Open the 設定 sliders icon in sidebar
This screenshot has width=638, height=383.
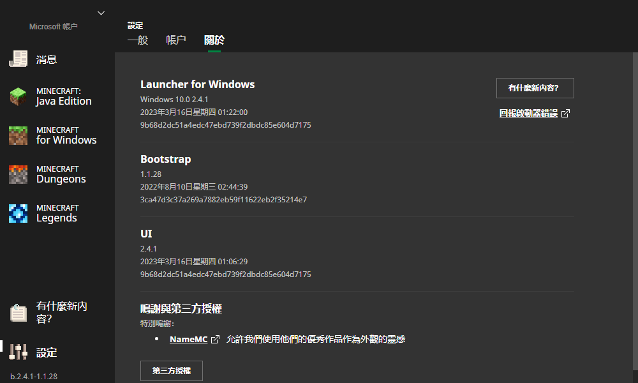(19, 352)
